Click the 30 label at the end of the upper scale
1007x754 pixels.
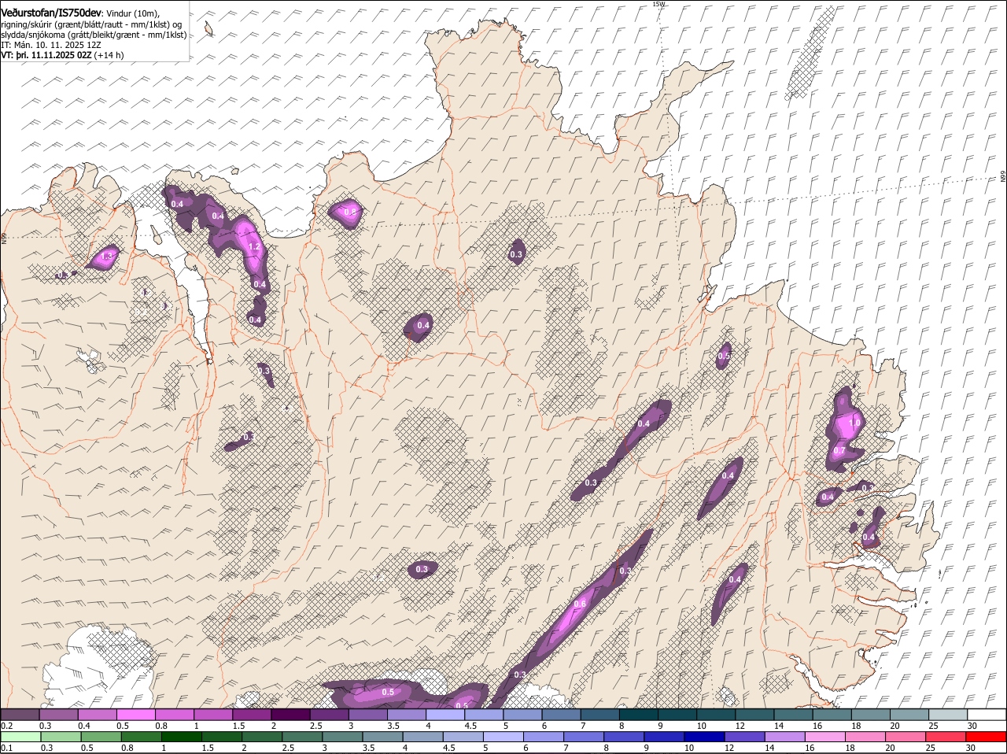[x=972, y=726]
